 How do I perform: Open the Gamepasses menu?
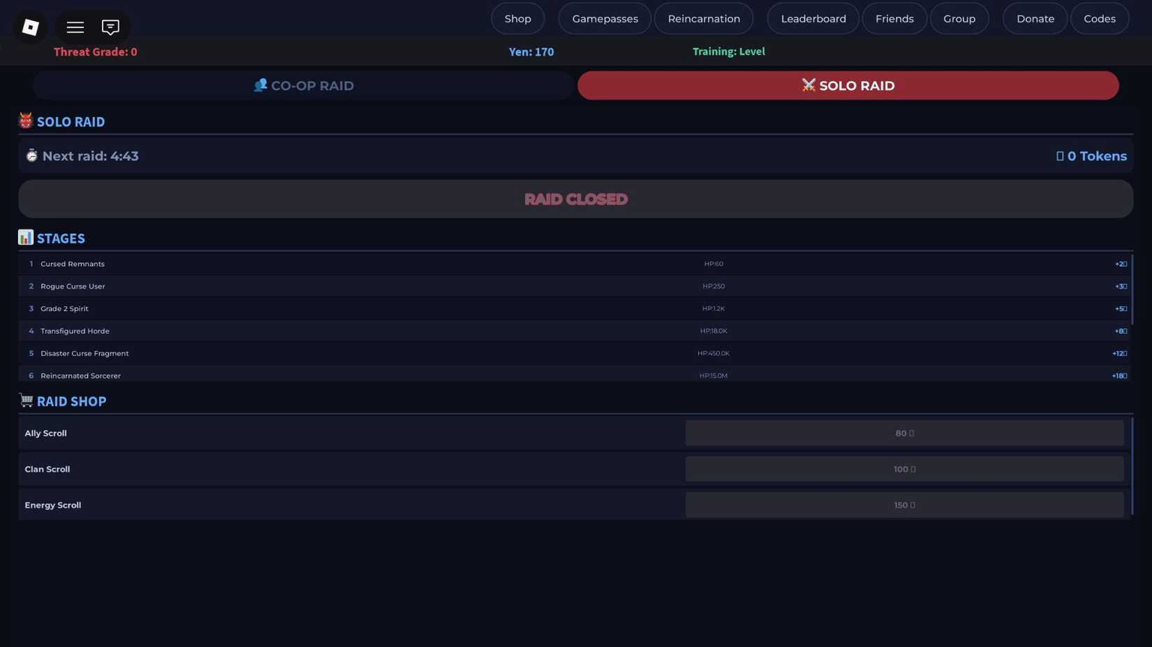(x=605, y=18)
